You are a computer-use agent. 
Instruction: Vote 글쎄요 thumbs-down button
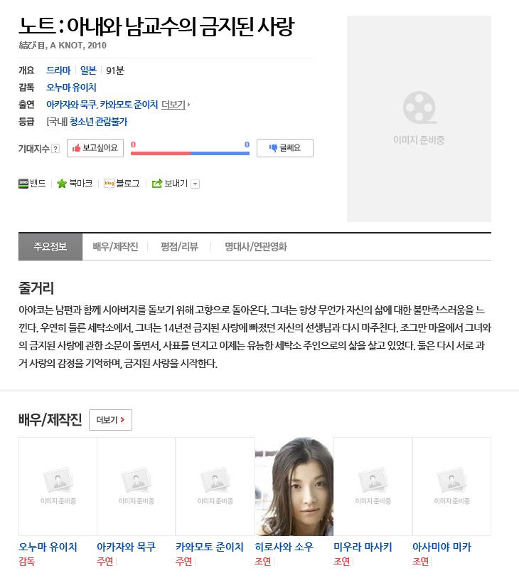pos(285,148)
